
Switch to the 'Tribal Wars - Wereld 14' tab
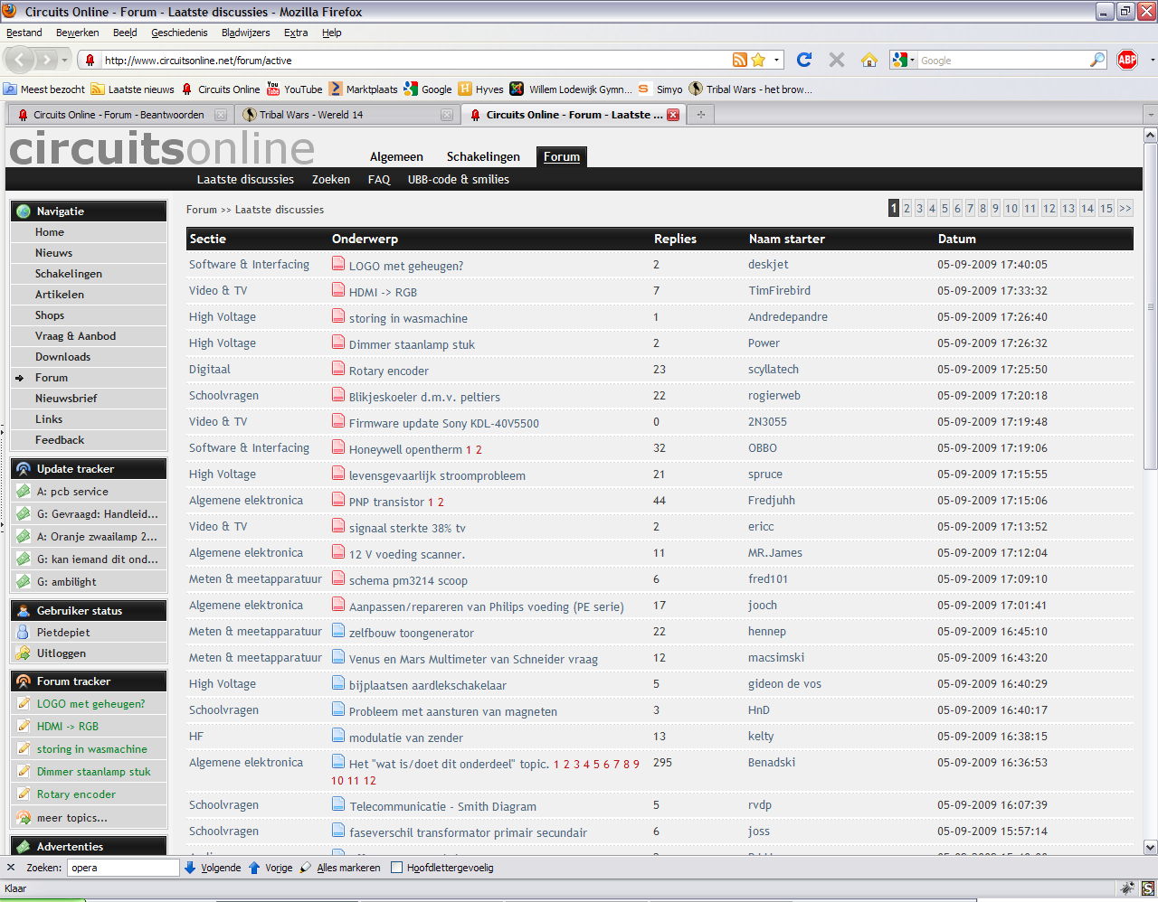[311, 115]
